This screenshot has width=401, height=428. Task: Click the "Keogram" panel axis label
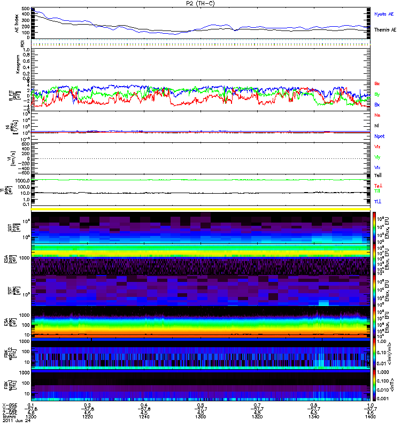click(x=18, y=64)
